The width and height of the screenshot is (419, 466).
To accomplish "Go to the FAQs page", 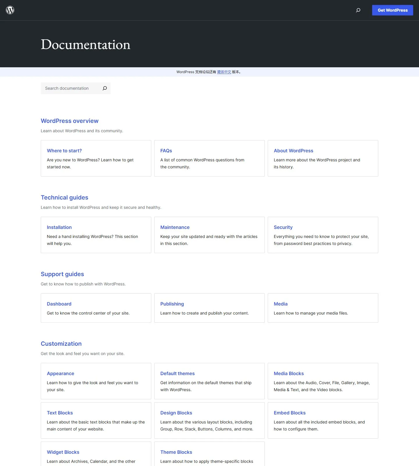I will pyautogui.click(x=166, y=151).
